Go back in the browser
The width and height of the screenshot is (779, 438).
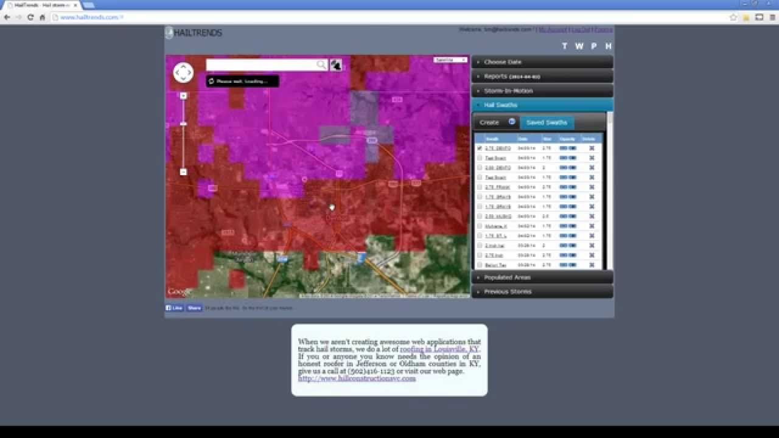click(x=7, y=17)
